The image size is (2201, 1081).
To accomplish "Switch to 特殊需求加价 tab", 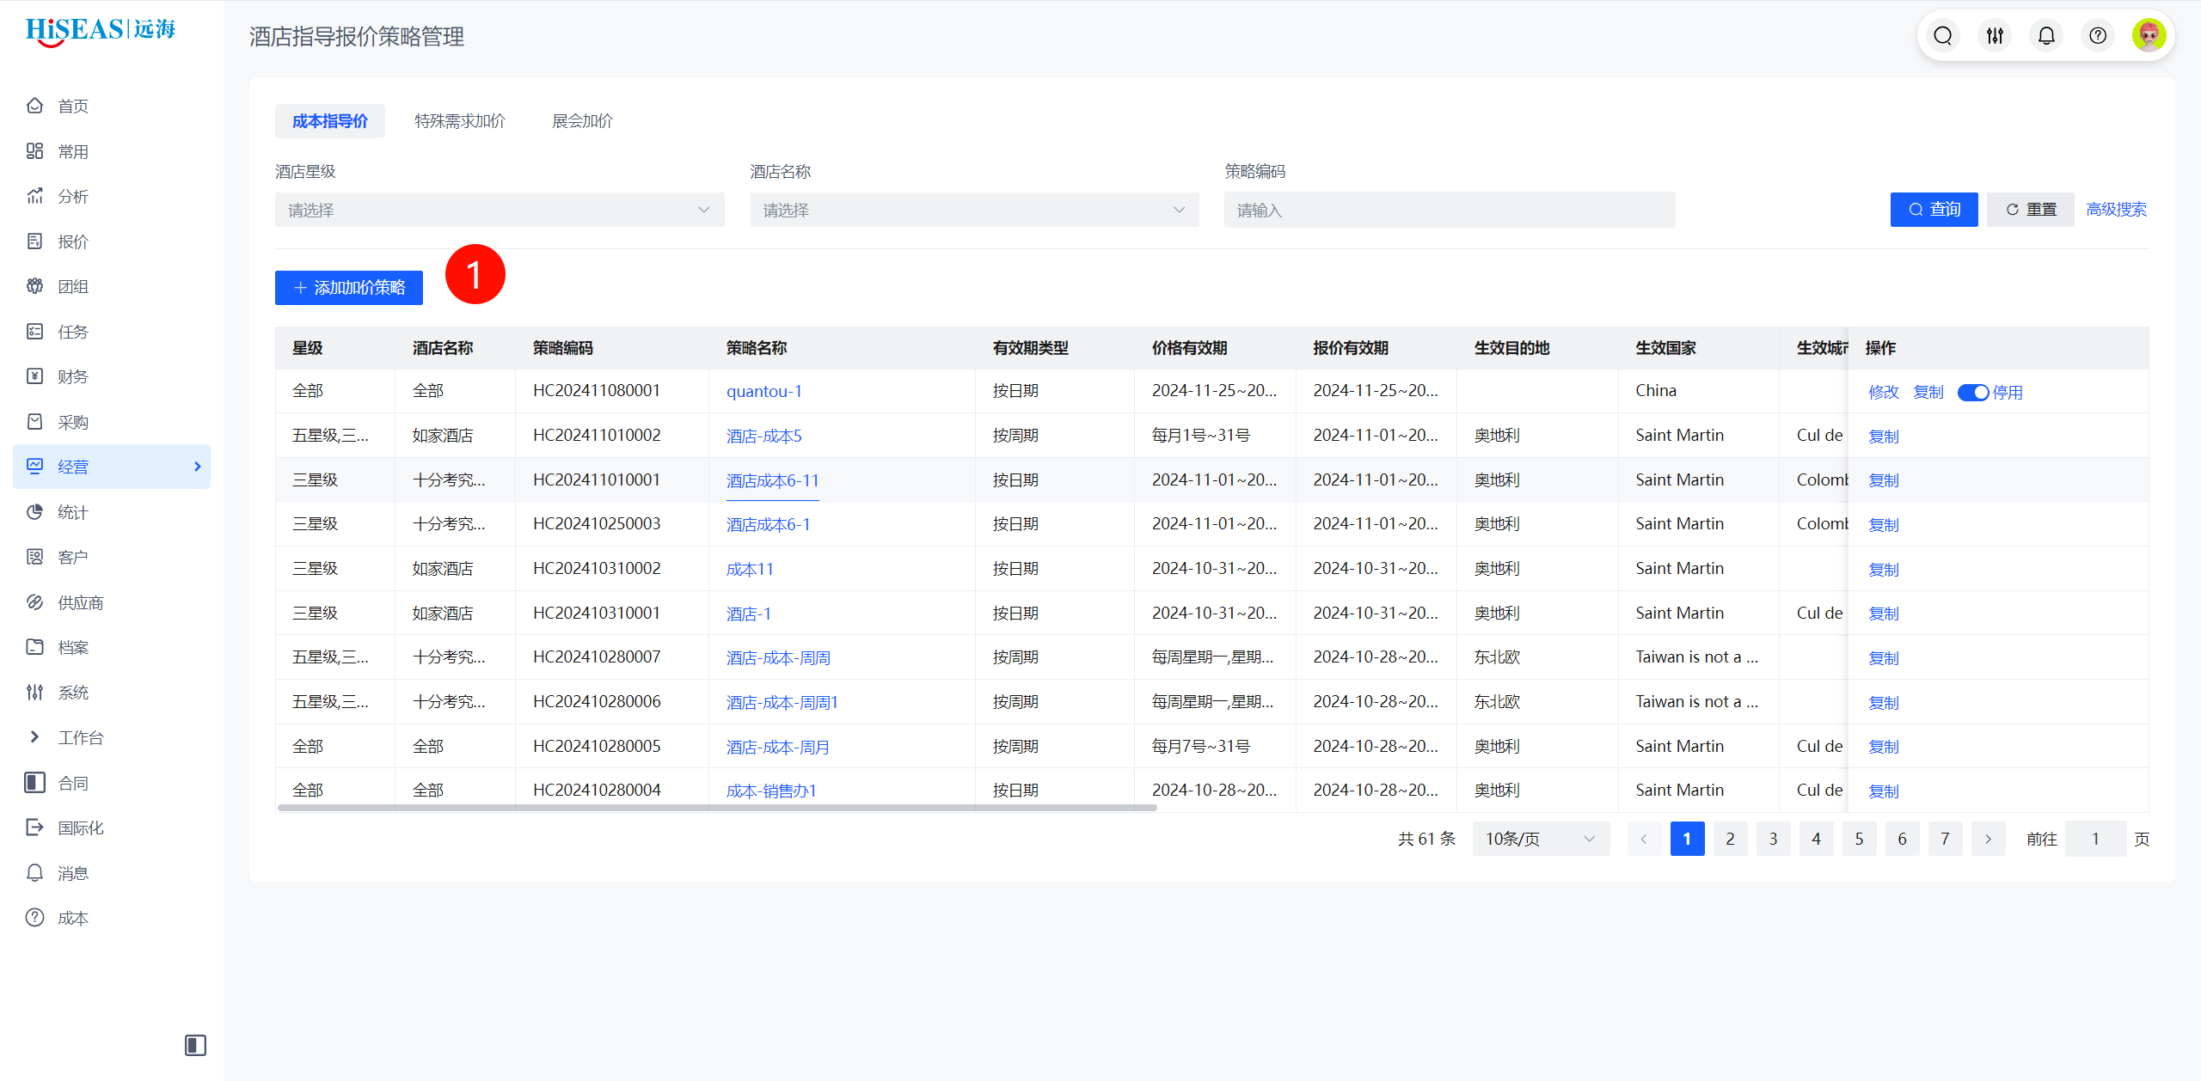I will 460,121.
